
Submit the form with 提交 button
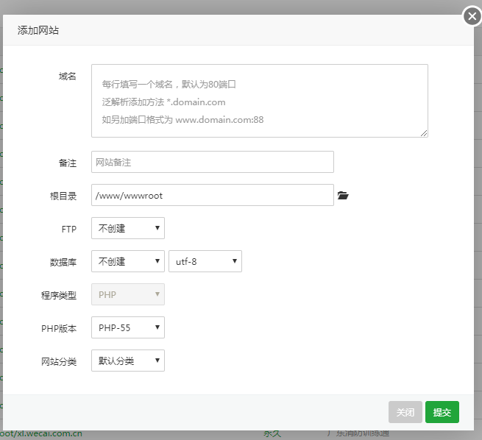442,412
